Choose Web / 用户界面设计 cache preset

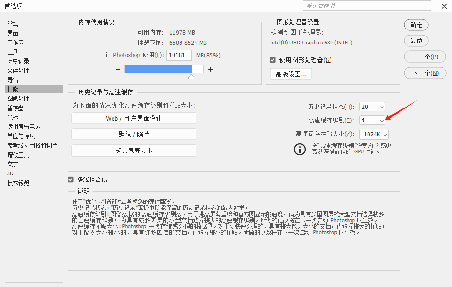click(134, 119)
